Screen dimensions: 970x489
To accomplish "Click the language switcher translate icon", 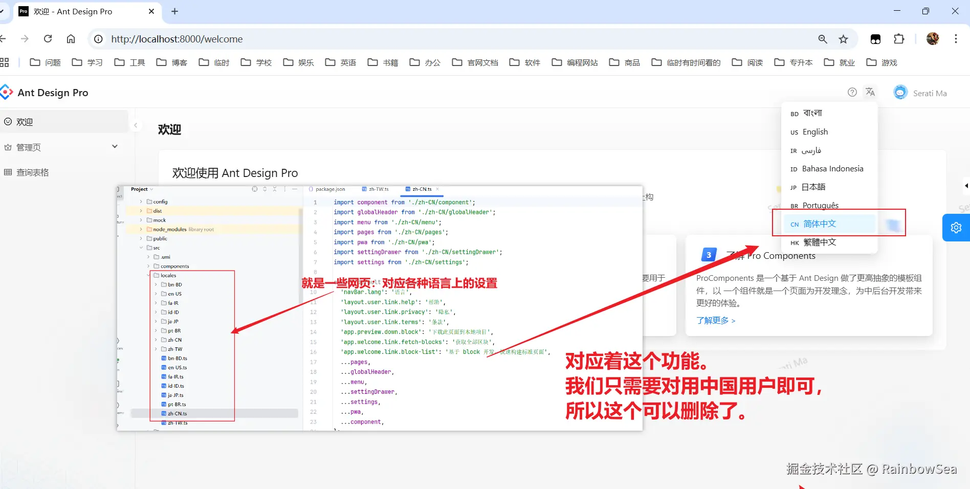I will (x=870, y=92).
